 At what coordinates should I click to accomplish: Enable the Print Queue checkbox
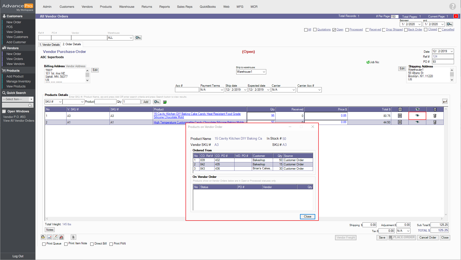click(44, 244)
